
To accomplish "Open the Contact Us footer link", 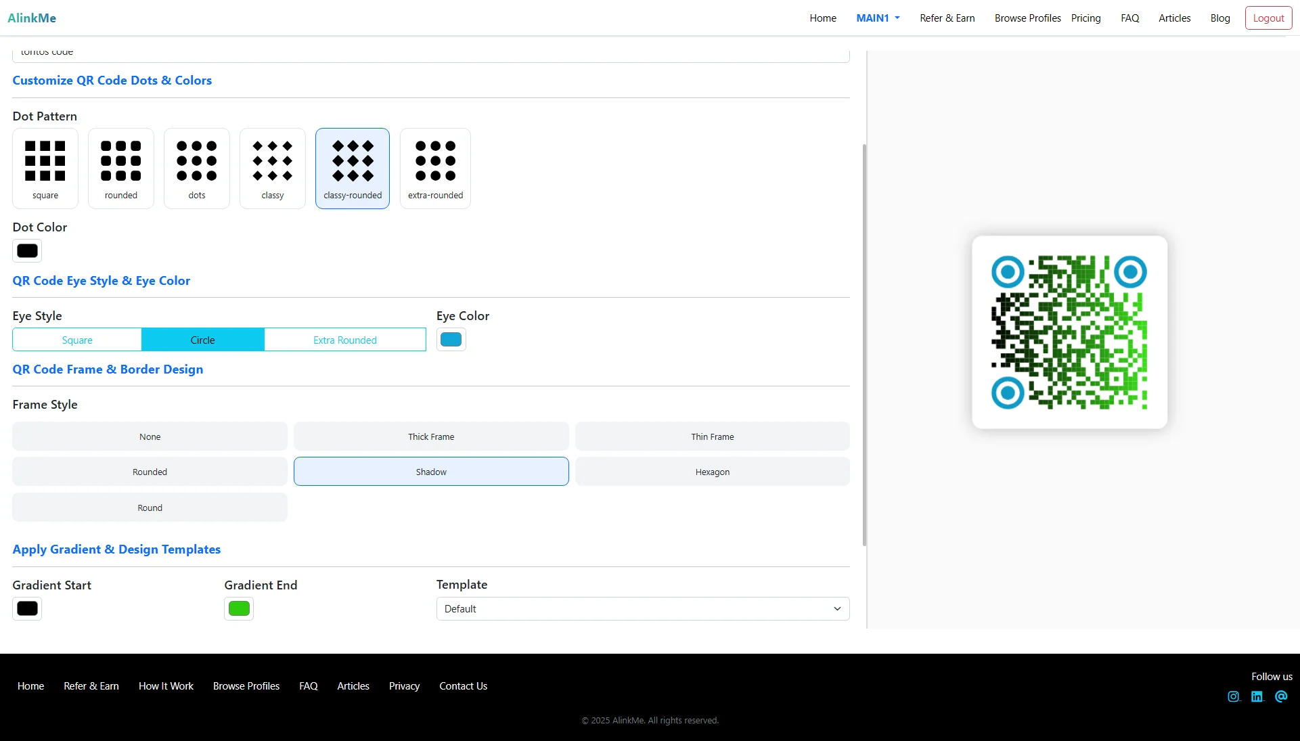I will click(463, 686).
